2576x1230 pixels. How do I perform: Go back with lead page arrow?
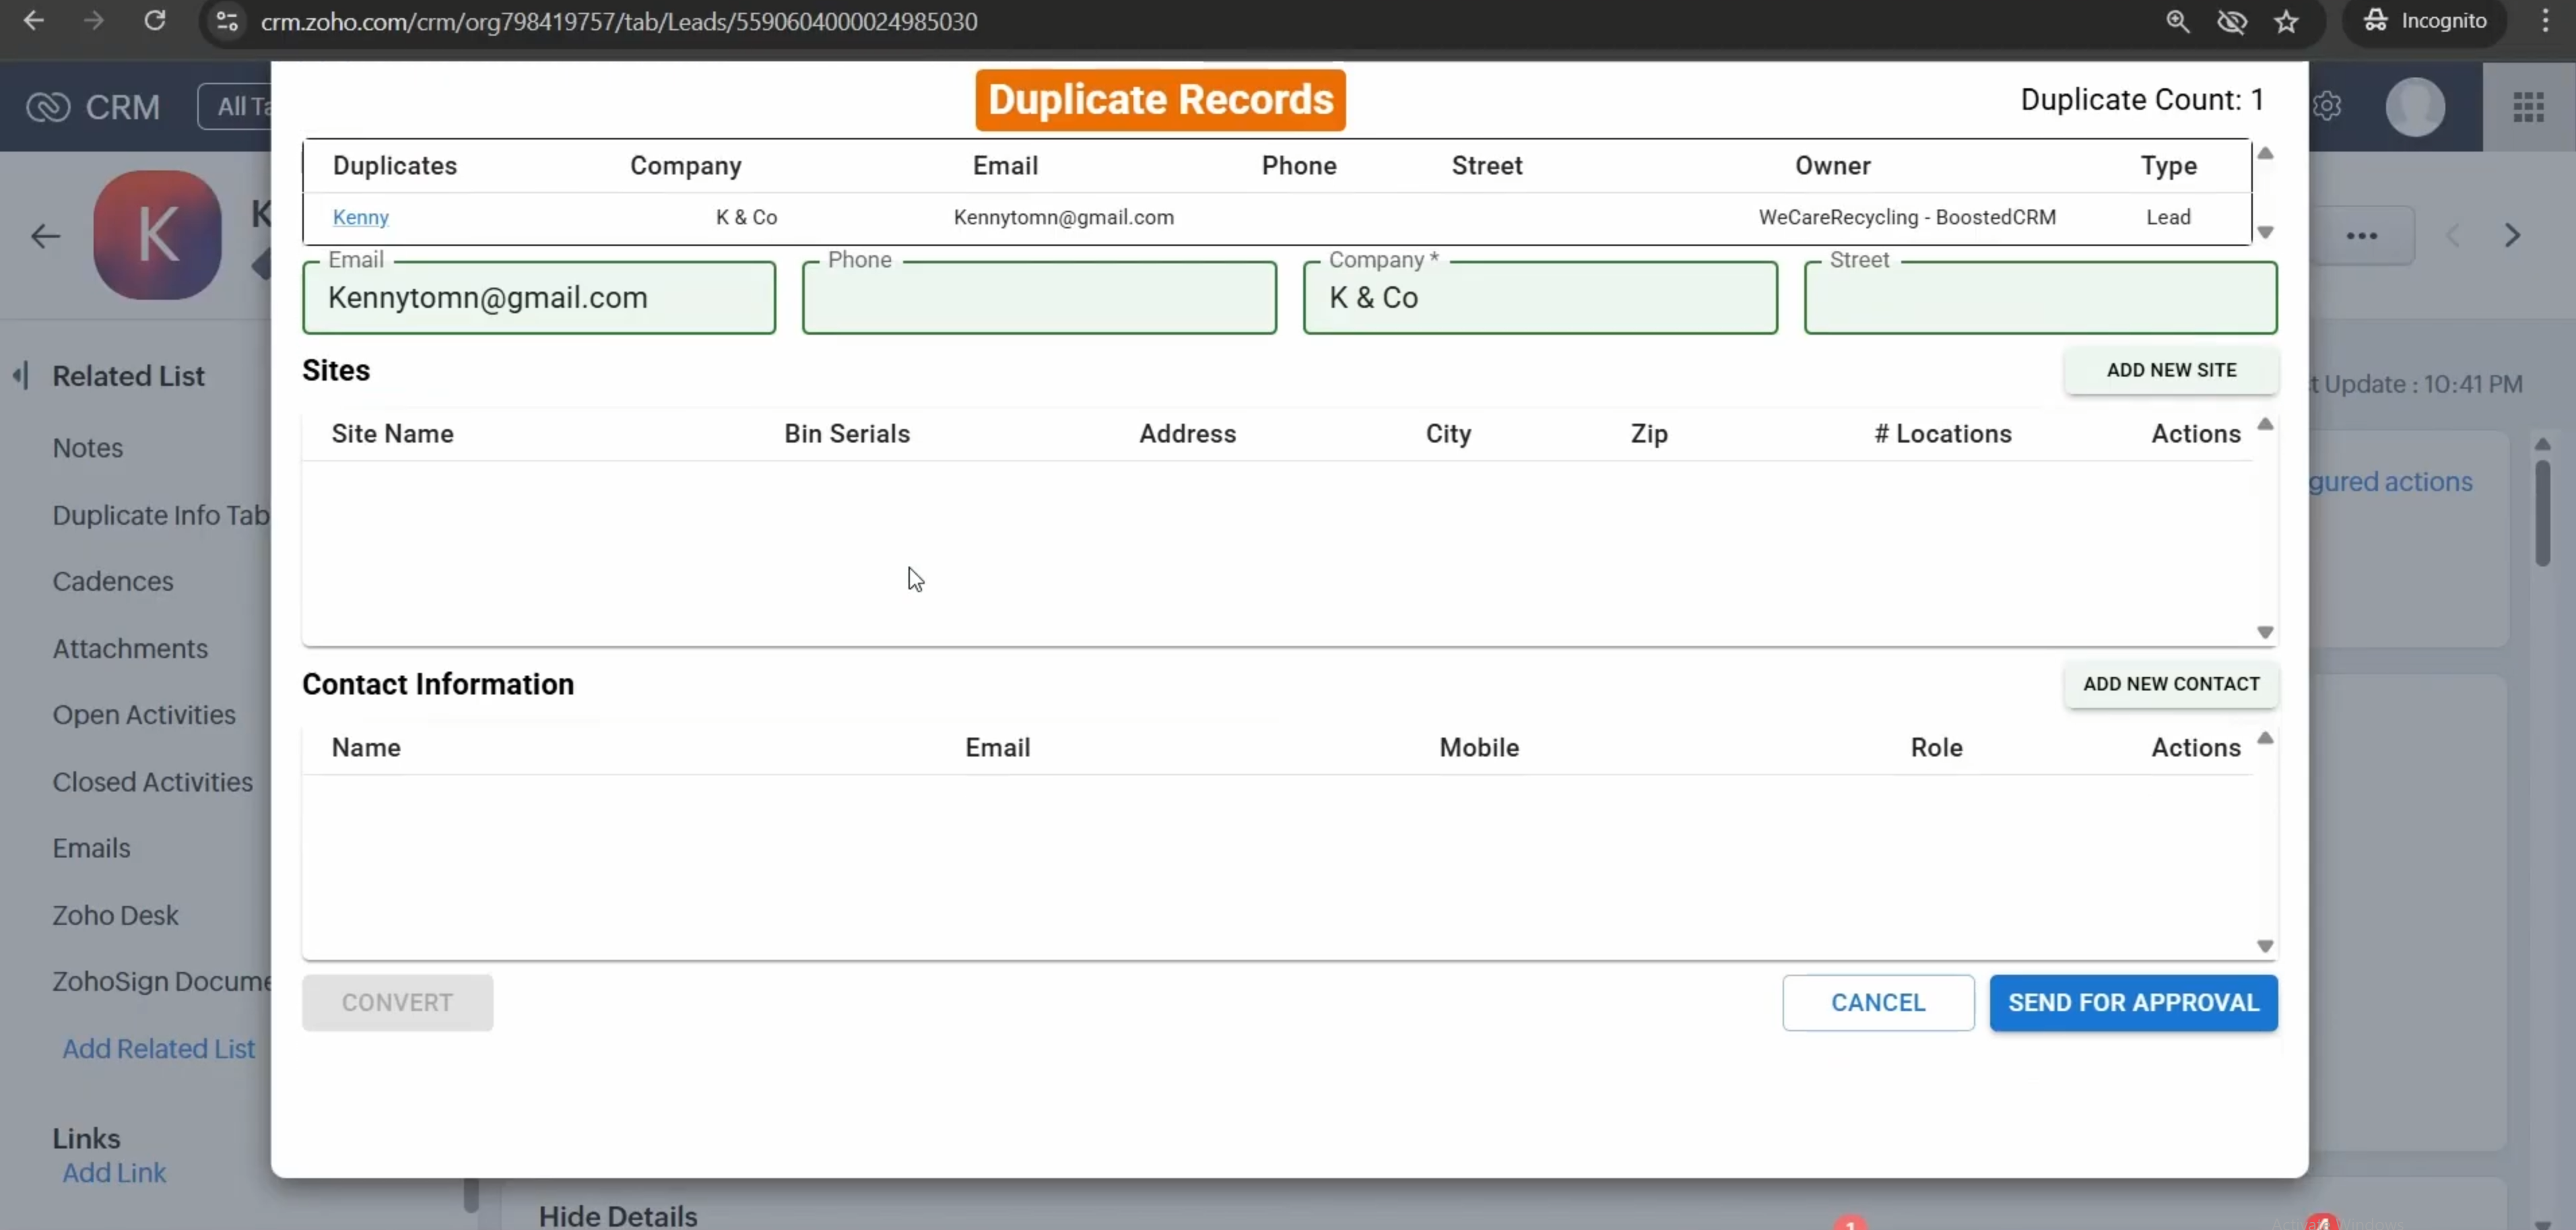pos(45,236)
